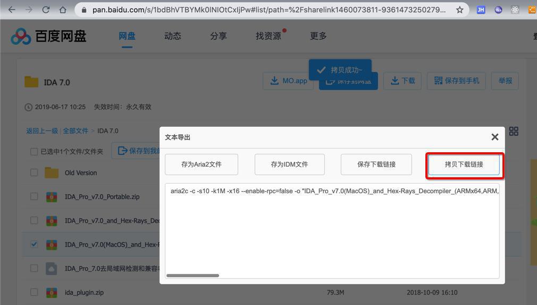Open the Old Version folder name
The width and height of the screenshot is (537, 305).
coord(81,172)
